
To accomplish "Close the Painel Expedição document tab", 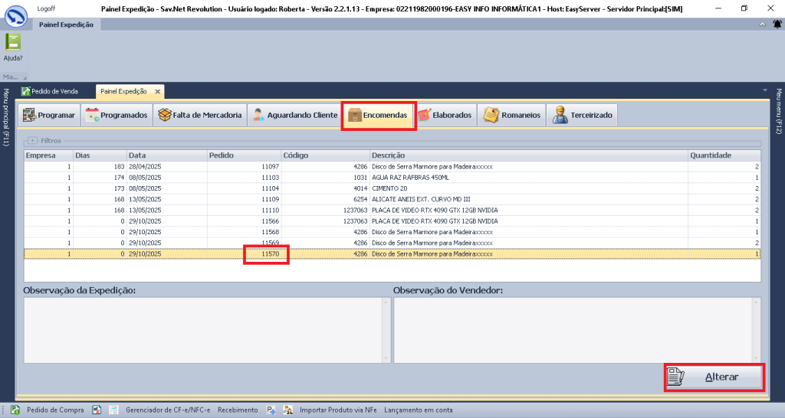I will (158, 91).
